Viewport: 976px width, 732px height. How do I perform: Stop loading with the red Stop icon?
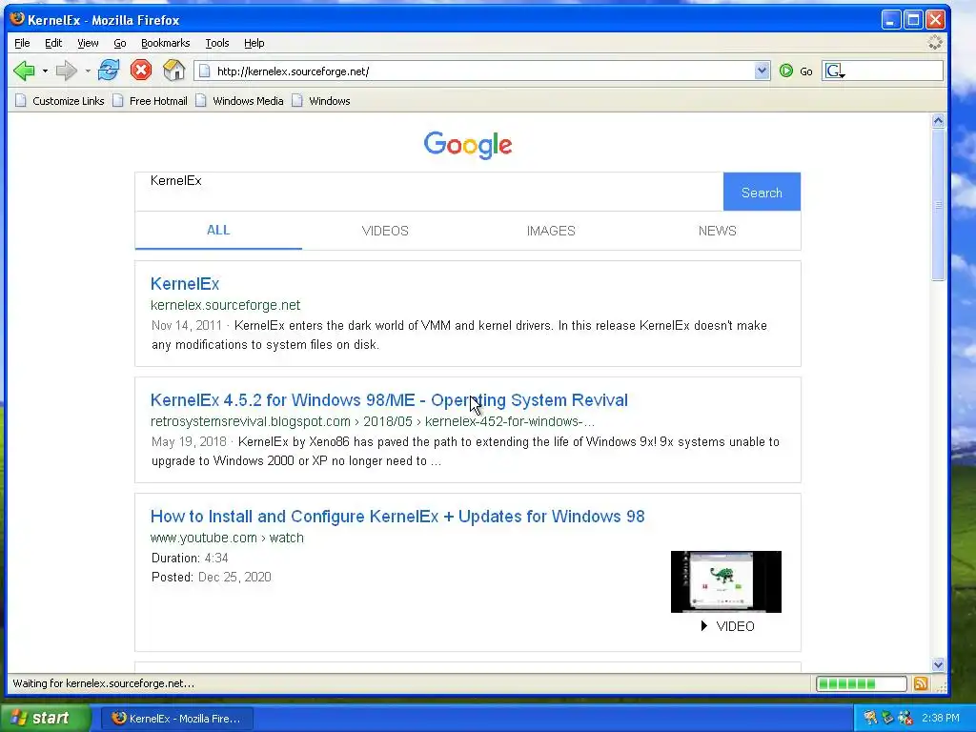point(141,70)
